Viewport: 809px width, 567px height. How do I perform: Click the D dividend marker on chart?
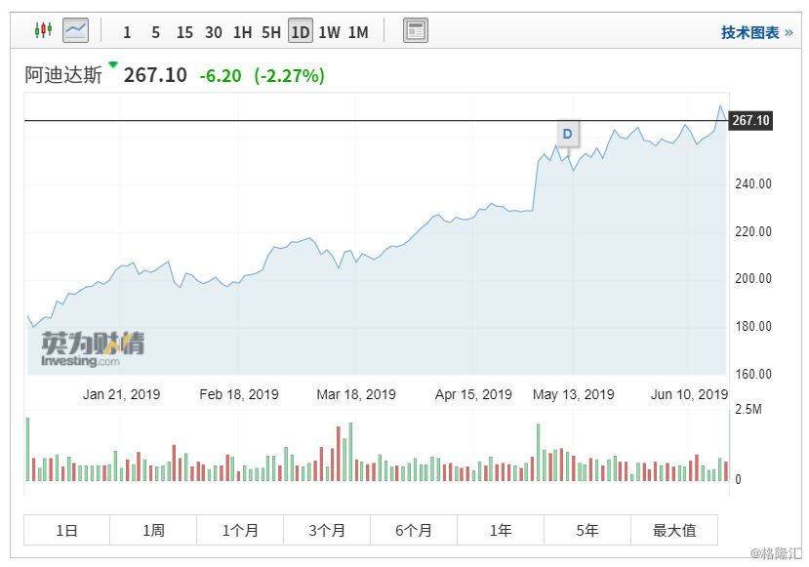[567, 134]
